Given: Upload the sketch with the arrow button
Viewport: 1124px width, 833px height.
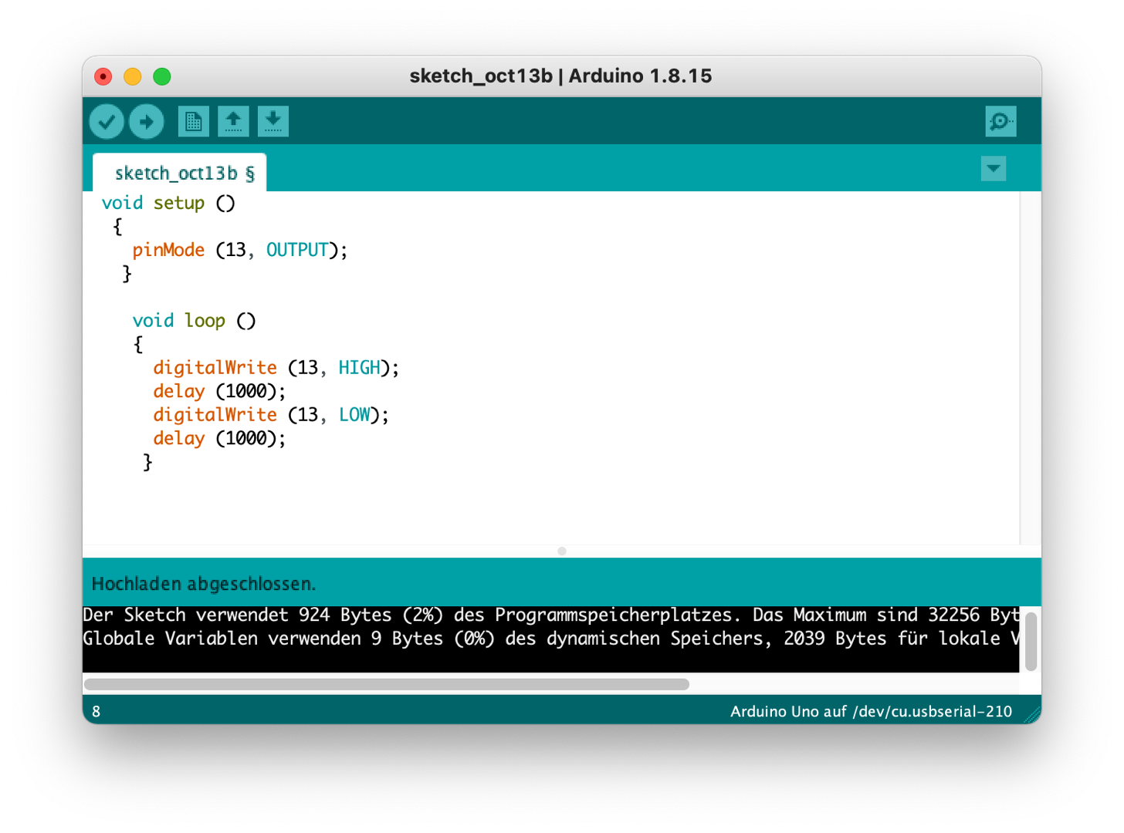Looking at the screenshot, I should point(147,122).
